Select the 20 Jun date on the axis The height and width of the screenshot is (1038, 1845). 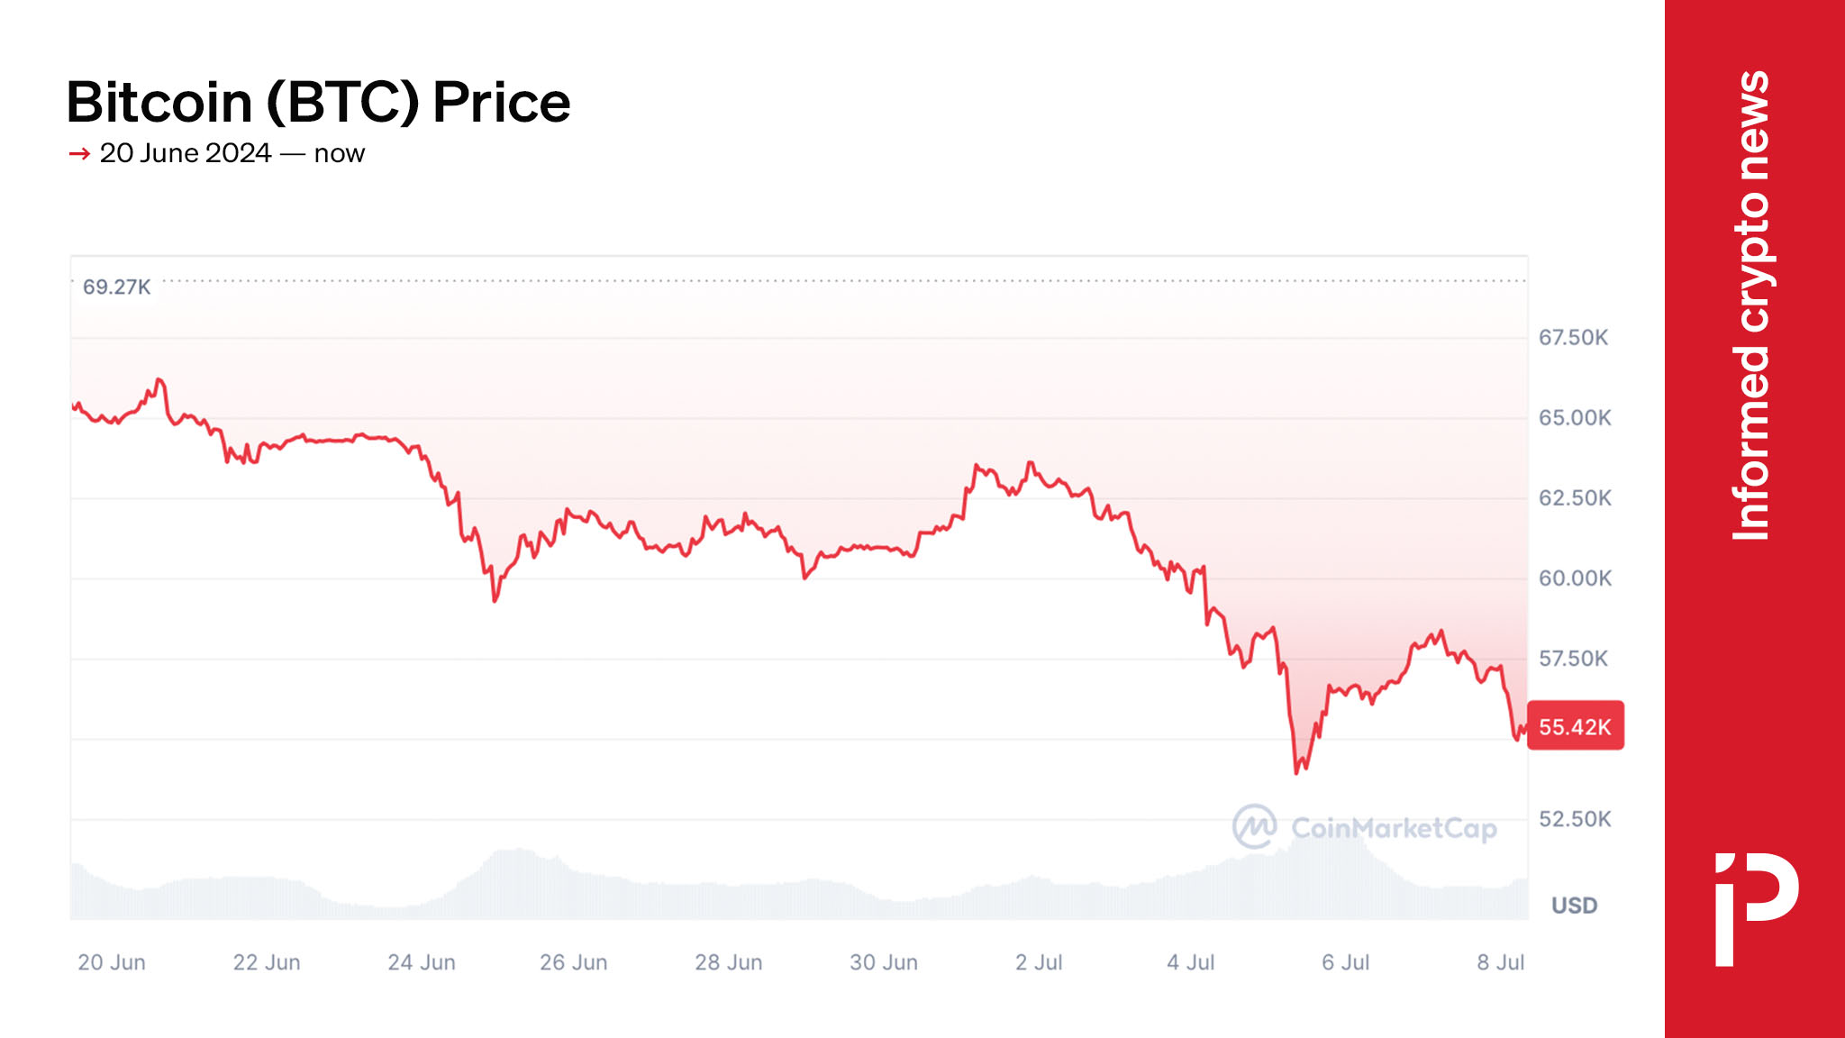(112, 962)
